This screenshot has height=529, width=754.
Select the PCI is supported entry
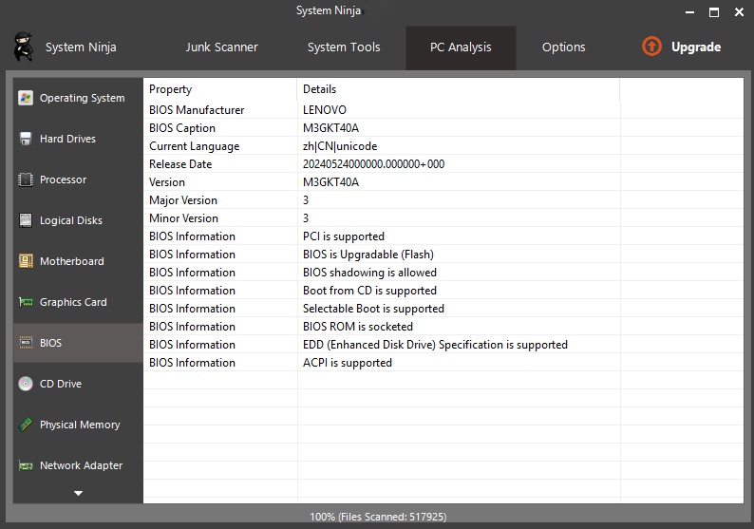click(443, 236)
